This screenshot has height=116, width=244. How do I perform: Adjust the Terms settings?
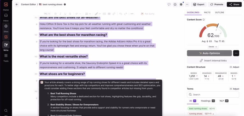[x=234, y=89]
